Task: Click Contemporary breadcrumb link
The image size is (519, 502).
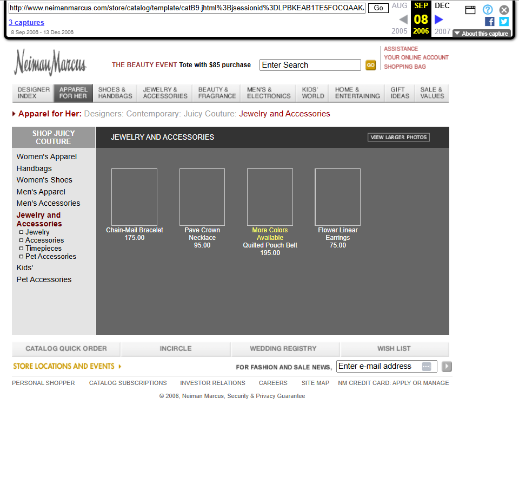Action: tap(153, 114)
